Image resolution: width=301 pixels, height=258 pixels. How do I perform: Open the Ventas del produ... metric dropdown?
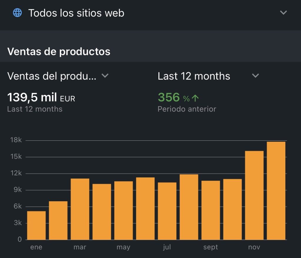click(52, 76)
